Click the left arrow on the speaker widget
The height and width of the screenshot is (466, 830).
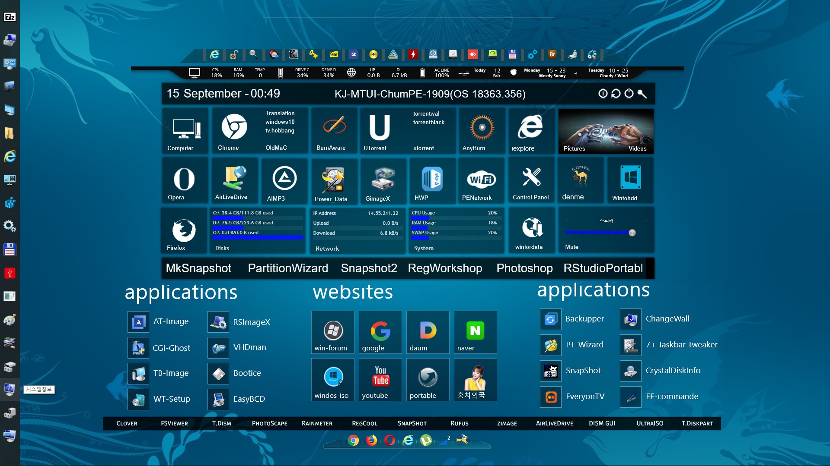[567, 220]
